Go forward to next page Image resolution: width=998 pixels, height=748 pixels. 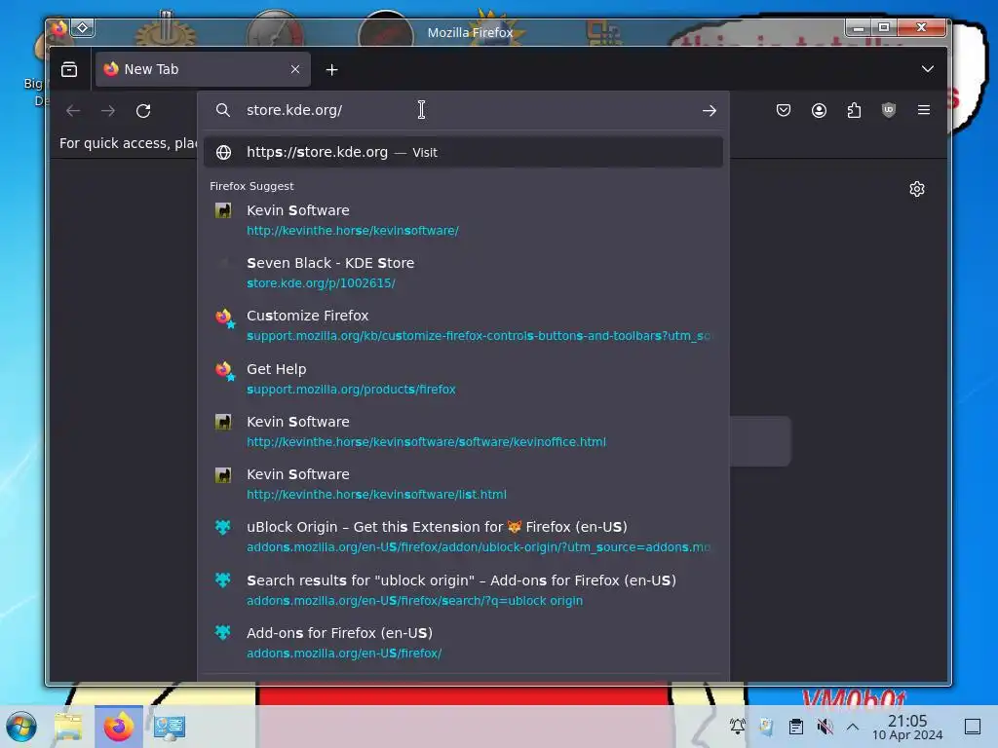click(108, 111)
